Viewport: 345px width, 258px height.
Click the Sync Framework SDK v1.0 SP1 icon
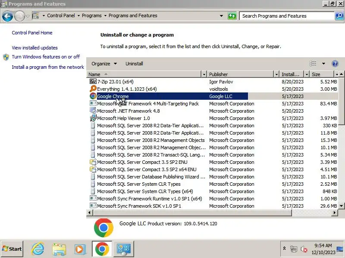[93, 206]
